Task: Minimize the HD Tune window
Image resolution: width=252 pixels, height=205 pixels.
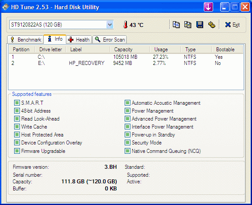Action: click(x=225, y=7)
